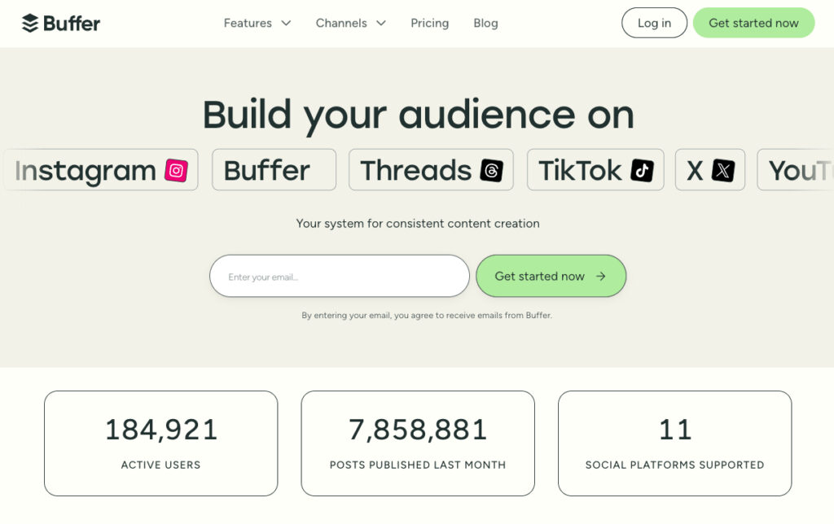This screenshot has height=524, width=834.
Task: Select the Buffer channel chip
Action: pos(274,170)
